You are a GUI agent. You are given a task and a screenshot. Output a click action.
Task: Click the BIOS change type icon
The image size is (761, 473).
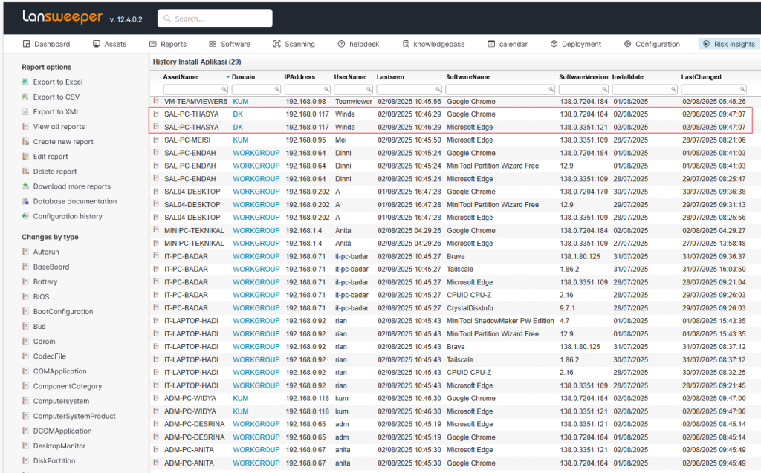pos(25,296)
